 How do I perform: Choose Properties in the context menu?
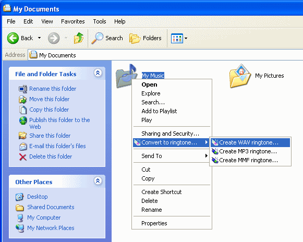172,223
